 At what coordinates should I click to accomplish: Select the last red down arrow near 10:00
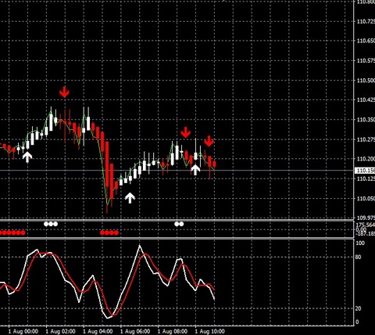(x=209, y=141)
